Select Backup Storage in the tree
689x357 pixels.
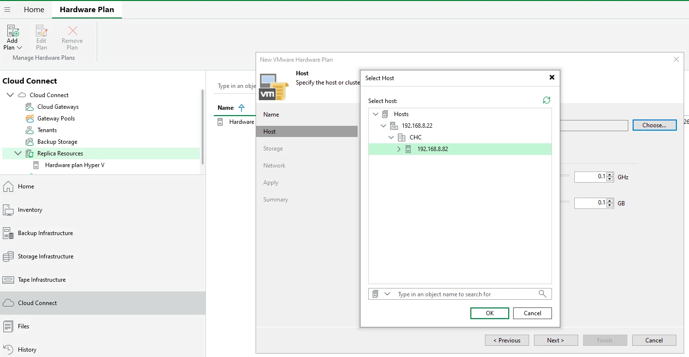(57, 142)
